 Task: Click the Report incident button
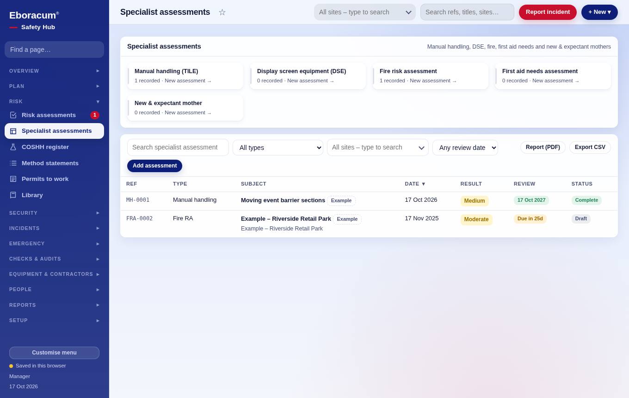tap(548, 12)
